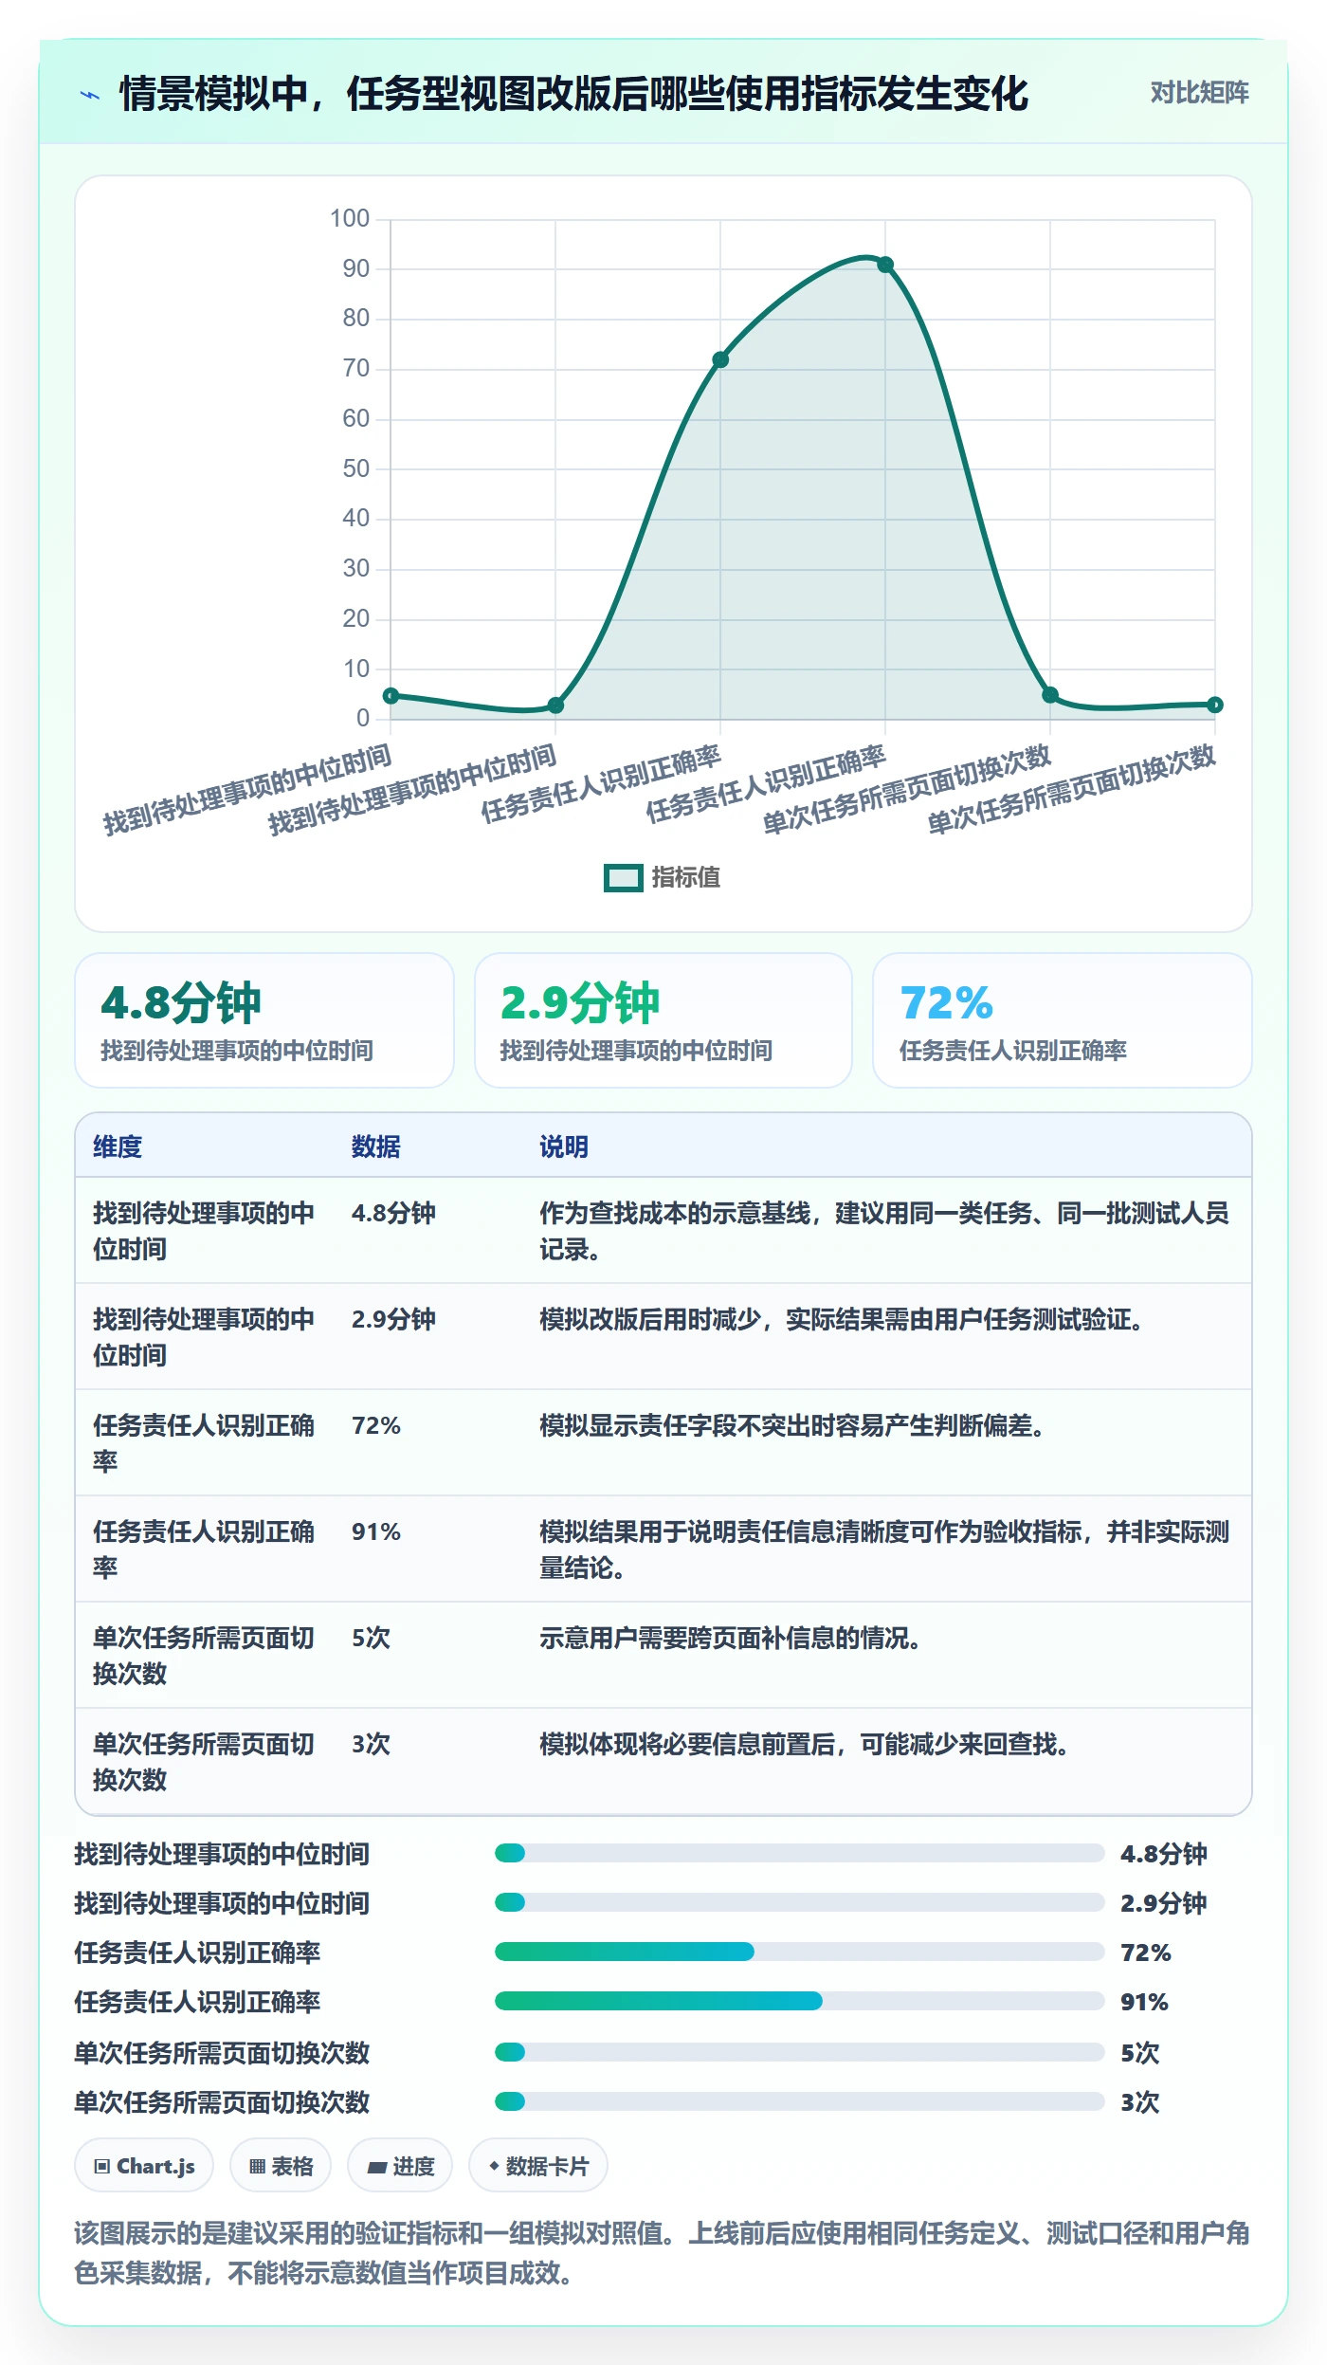Click table data cell 5次

(x=371, y=1638)
